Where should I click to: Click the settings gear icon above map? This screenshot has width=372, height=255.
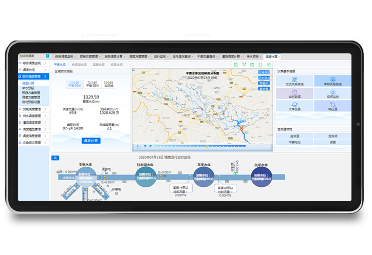268,65
